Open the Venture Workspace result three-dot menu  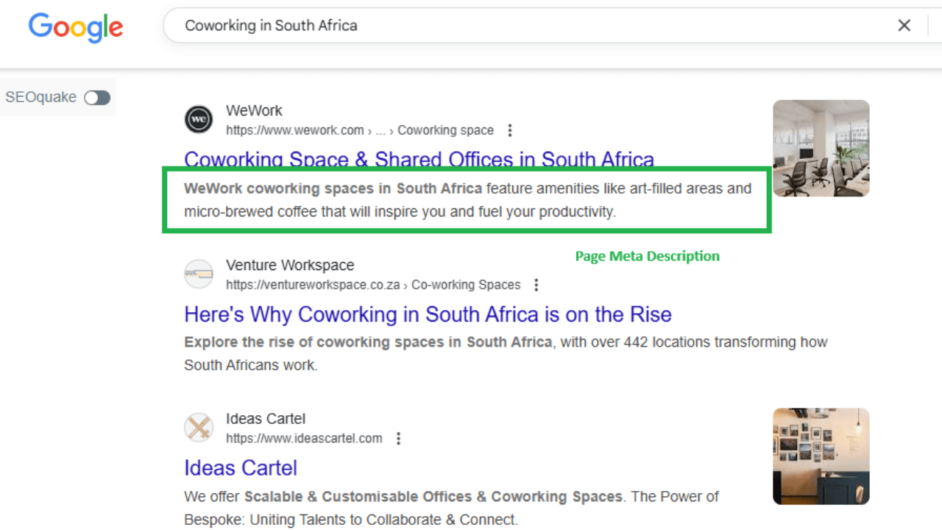pos(536,285)
